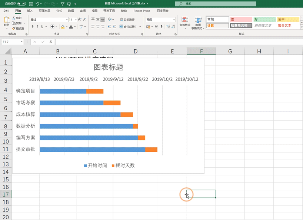Viewport: 303px width, 220px height.
Task: Apply the Normal (常规) cell style
Action: pyautogui.click(x=217, y=19)
